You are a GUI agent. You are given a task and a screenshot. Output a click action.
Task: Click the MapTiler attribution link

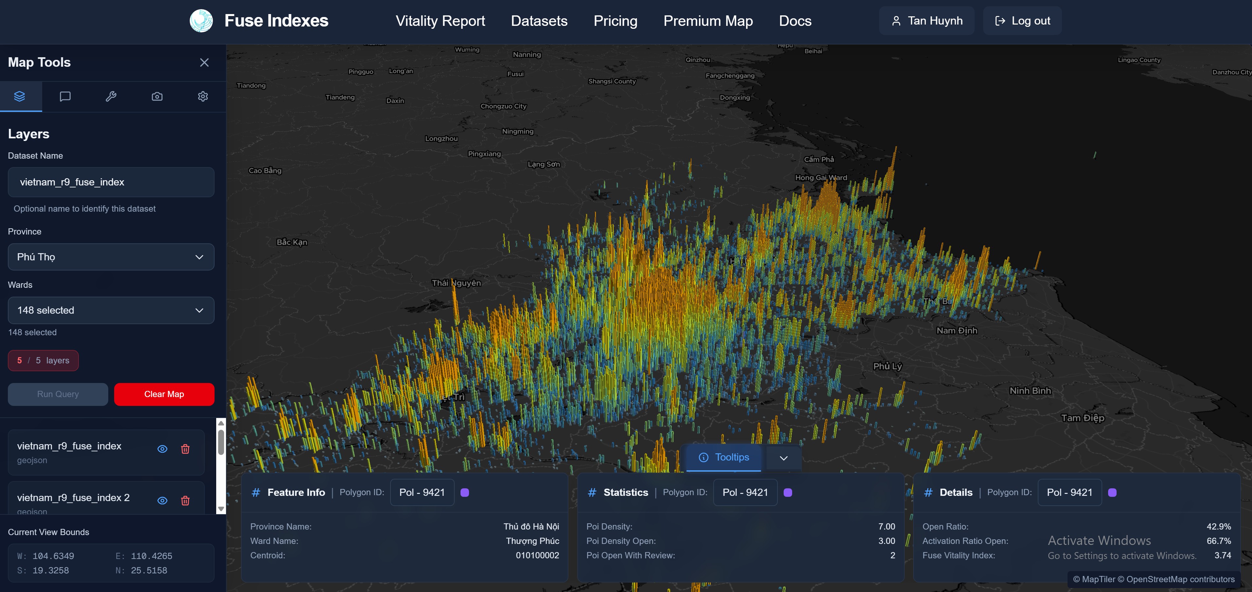click(x=1094, y=579)
